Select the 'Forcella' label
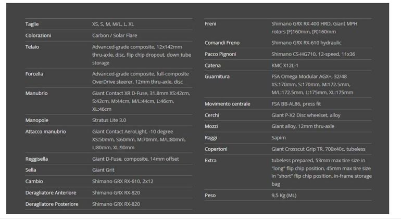 (x=34, y=74)
